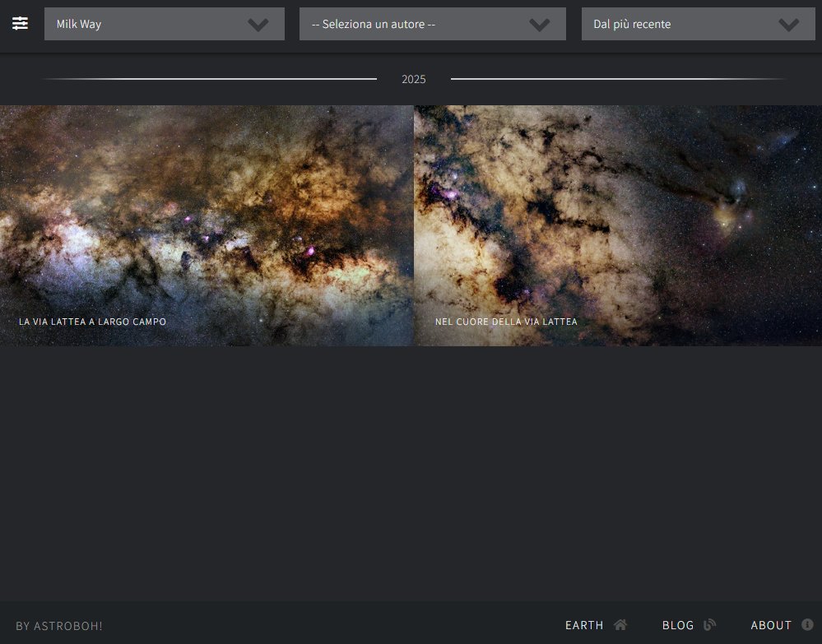Screen dimensions: 822x644
Task: Open the BLOG footer link
Action: point(678,625)
